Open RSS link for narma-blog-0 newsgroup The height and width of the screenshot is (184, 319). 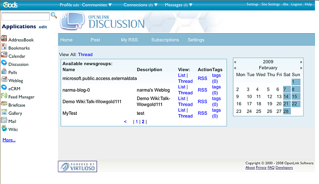tap(202, 90)
